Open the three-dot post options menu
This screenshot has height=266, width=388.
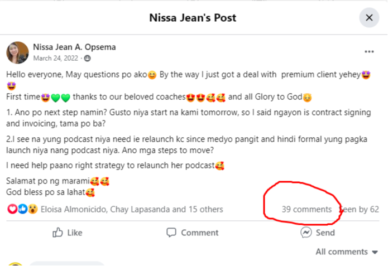coord(369,52)
